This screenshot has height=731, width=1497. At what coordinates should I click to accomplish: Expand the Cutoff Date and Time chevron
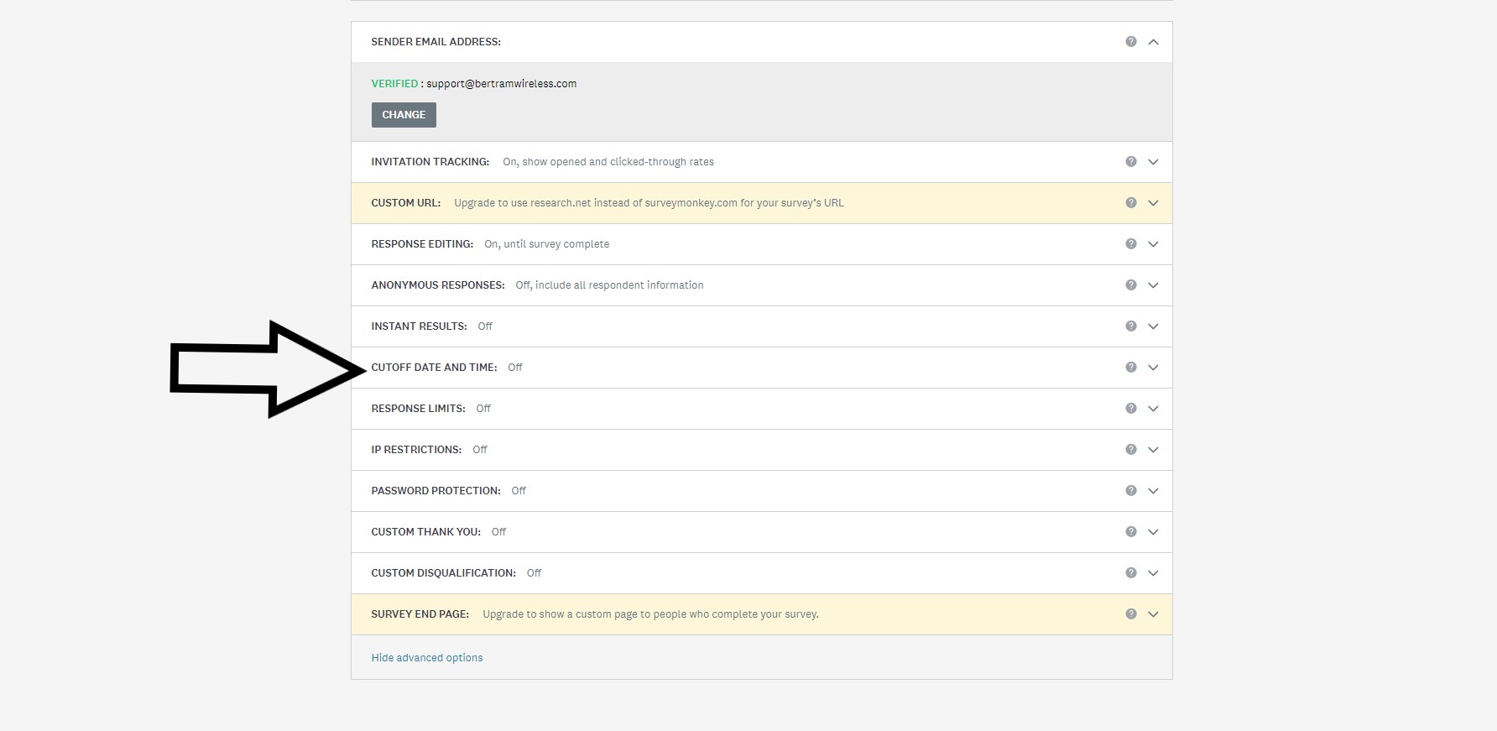point(1153,368)
